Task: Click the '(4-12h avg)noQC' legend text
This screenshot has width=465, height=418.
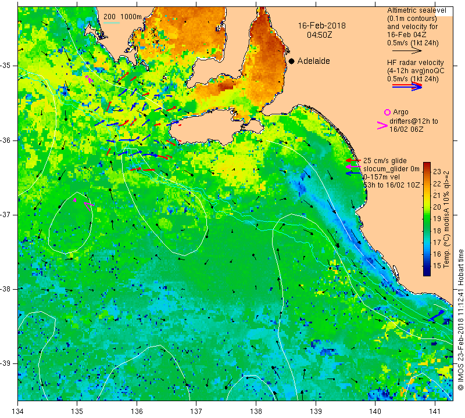Action: pyautogui.click(x=416, y=71)
